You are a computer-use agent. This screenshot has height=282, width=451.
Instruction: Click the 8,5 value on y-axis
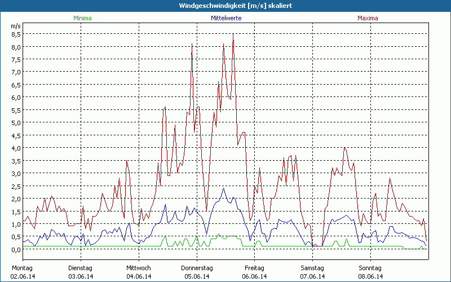(x=16, y=34)
